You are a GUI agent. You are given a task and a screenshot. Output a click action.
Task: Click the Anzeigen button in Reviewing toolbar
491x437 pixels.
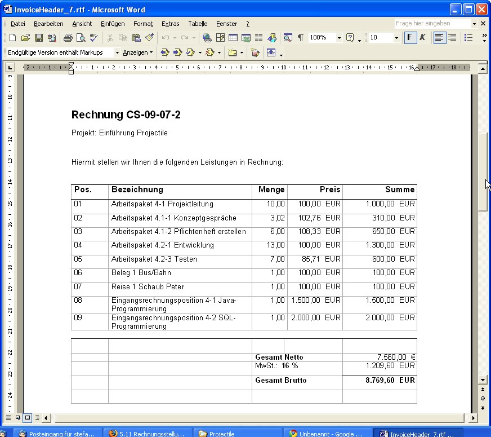(137, 52)
